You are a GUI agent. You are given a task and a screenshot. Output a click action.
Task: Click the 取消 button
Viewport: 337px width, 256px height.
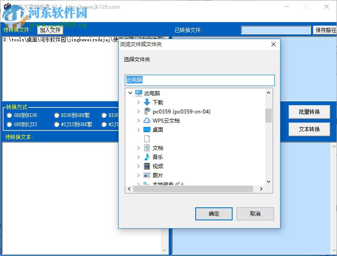click(x=255, y=214)
